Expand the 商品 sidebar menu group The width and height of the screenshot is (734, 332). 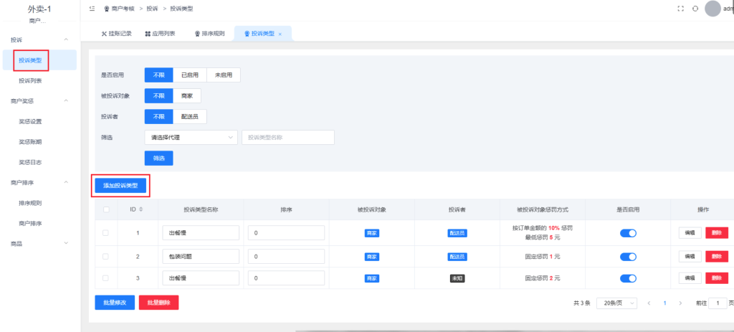pyautogui.click(x=39, y=245)
